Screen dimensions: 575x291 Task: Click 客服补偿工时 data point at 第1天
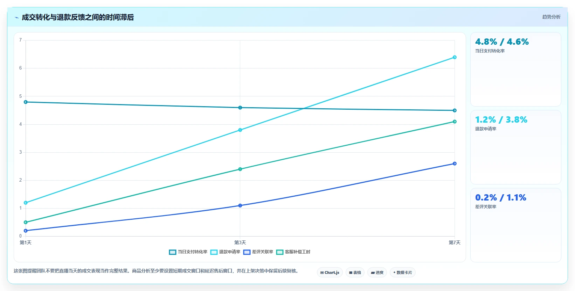pos(26,222)
